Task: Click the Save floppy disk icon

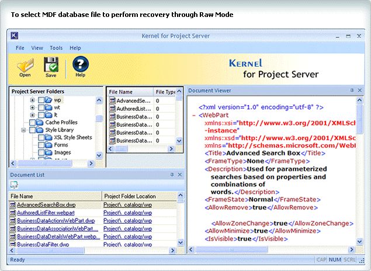Action: click(x=51, y=64)
